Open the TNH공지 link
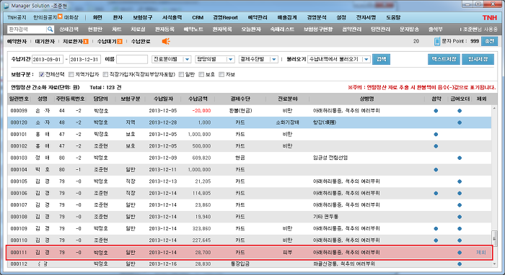This screenshot has height=275, width=505. tap(17, 17)
